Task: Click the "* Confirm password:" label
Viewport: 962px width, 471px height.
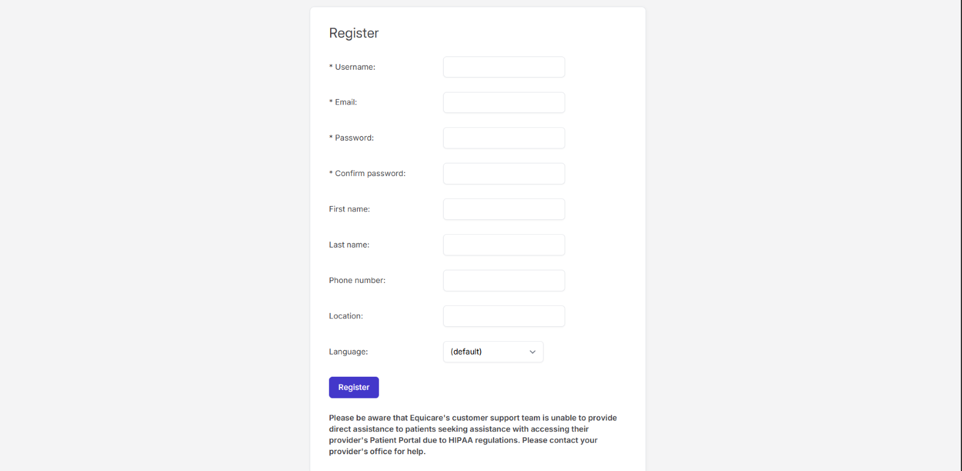Action: (x=367, y=174)
